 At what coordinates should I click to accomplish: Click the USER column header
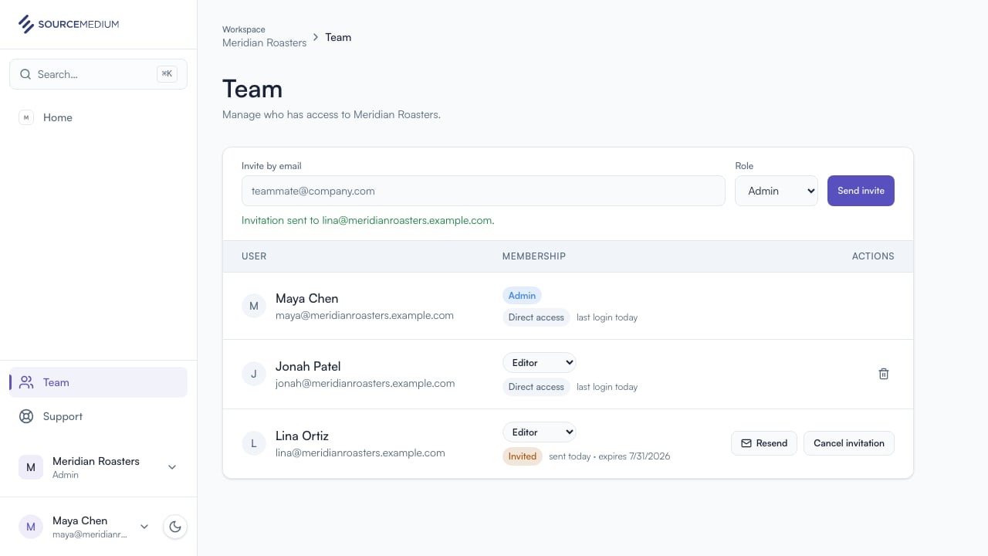pos(254,256)
